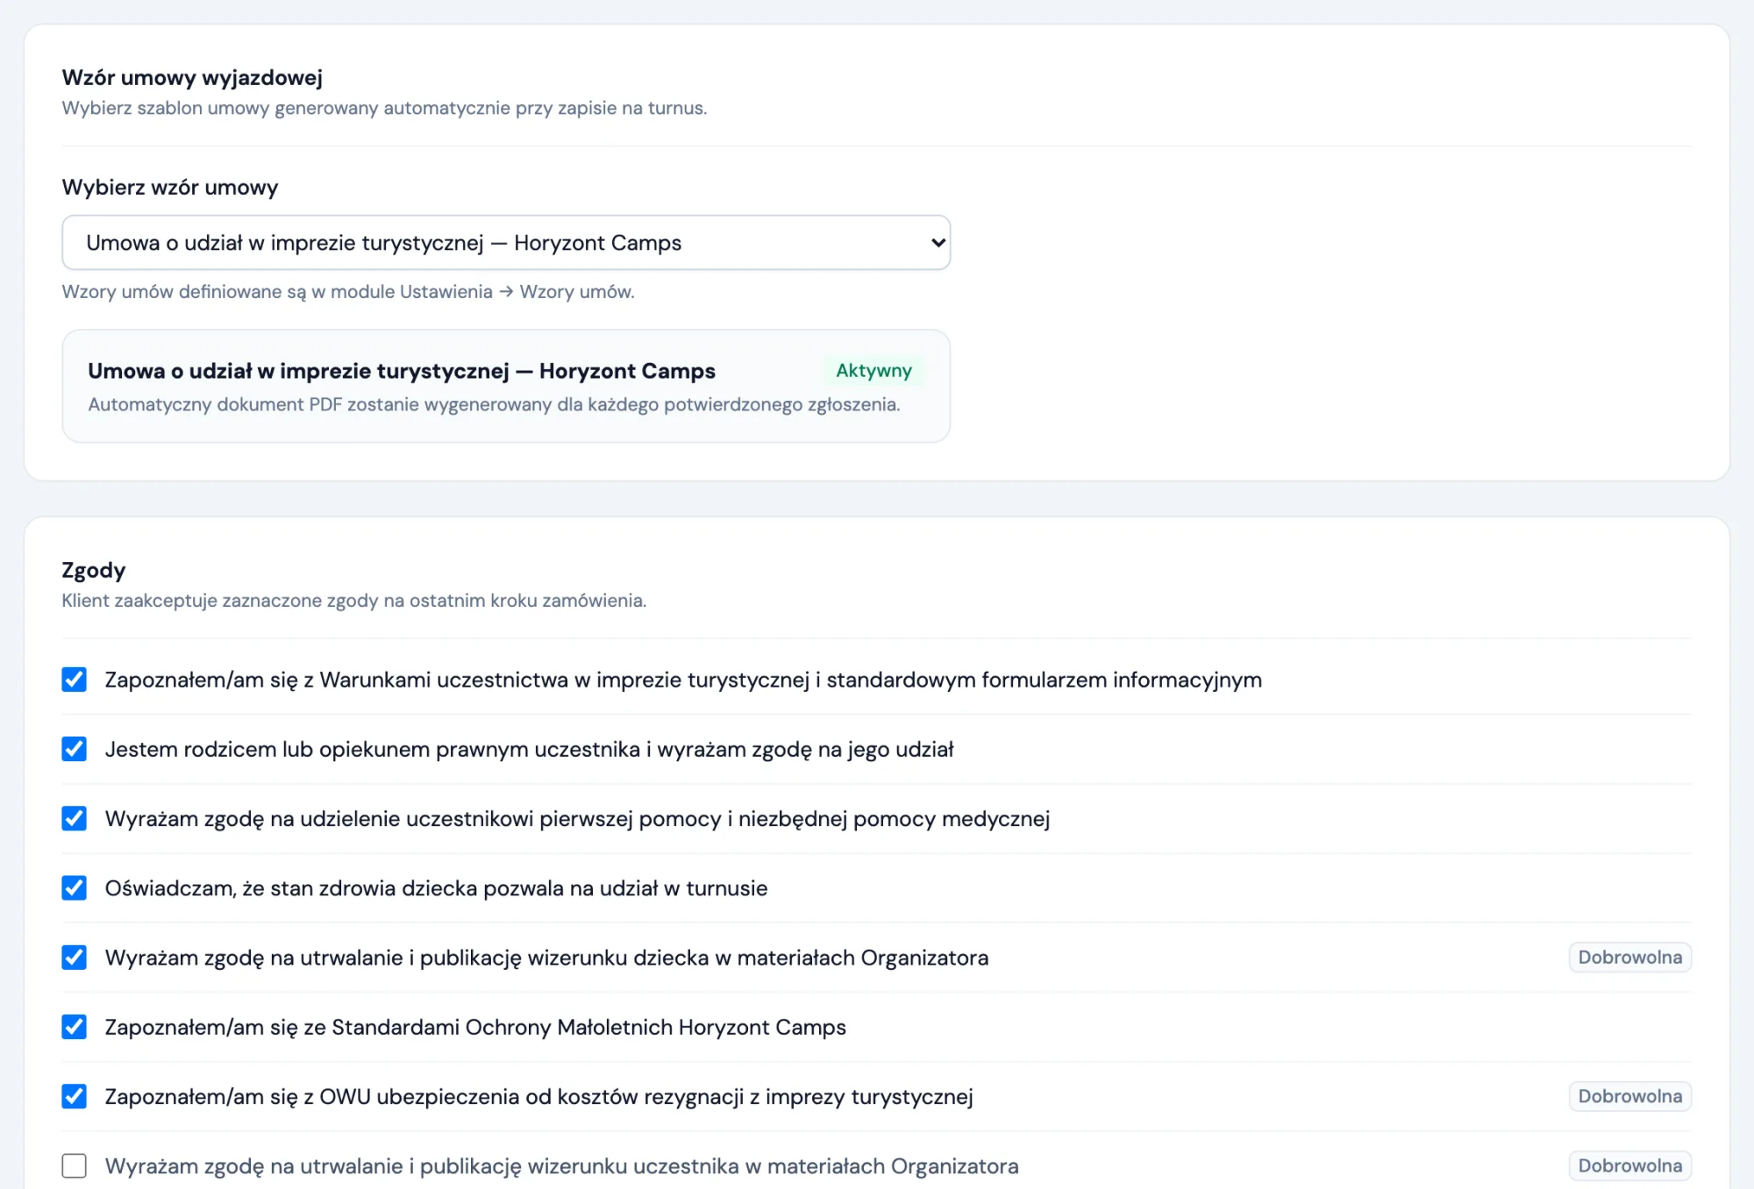
Task: Click Dobrowolna badge on wizerunku uczestnika row
Action: tap(1630, 1166)
